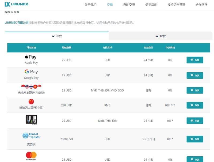Click 存款 button for Global Transfer

[195, 139]
